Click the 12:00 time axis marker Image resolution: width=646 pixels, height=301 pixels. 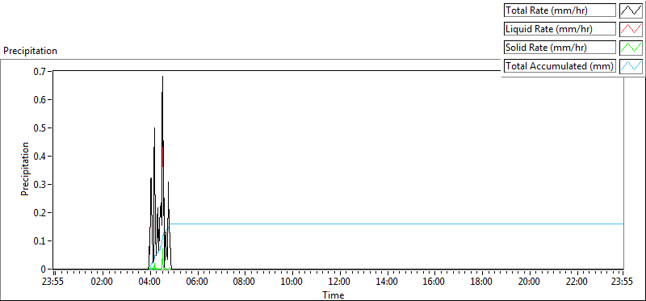(340, 282)
